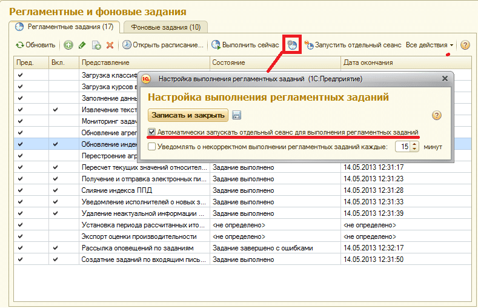Open help icon in main toolbar
This screenshot has height=308, width=478.
click(465, 45)
